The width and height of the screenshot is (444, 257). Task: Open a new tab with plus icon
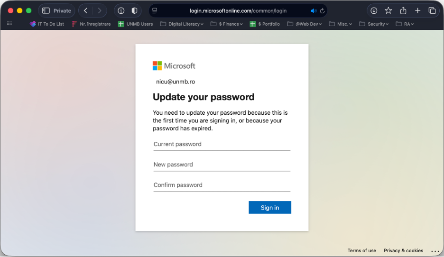[418, 10]
